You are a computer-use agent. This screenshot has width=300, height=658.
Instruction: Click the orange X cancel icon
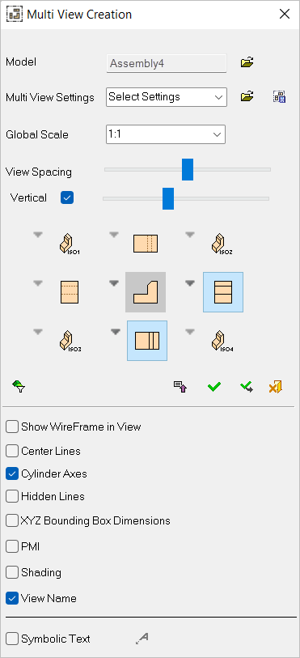pyautogui.click(x=276, y=387)
